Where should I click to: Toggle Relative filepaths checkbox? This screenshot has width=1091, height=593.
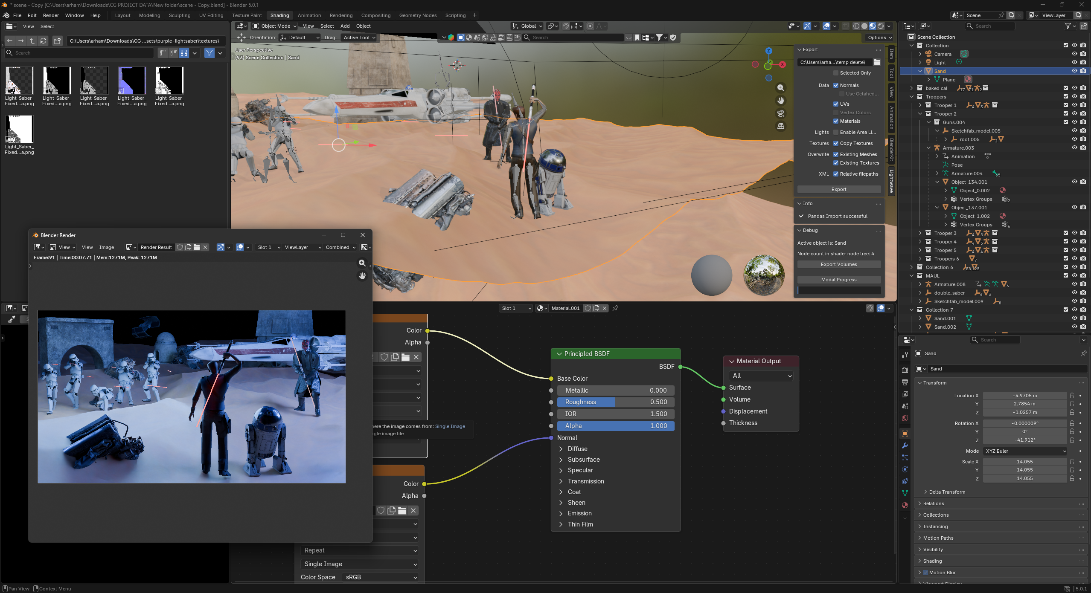tap(836, 174)
